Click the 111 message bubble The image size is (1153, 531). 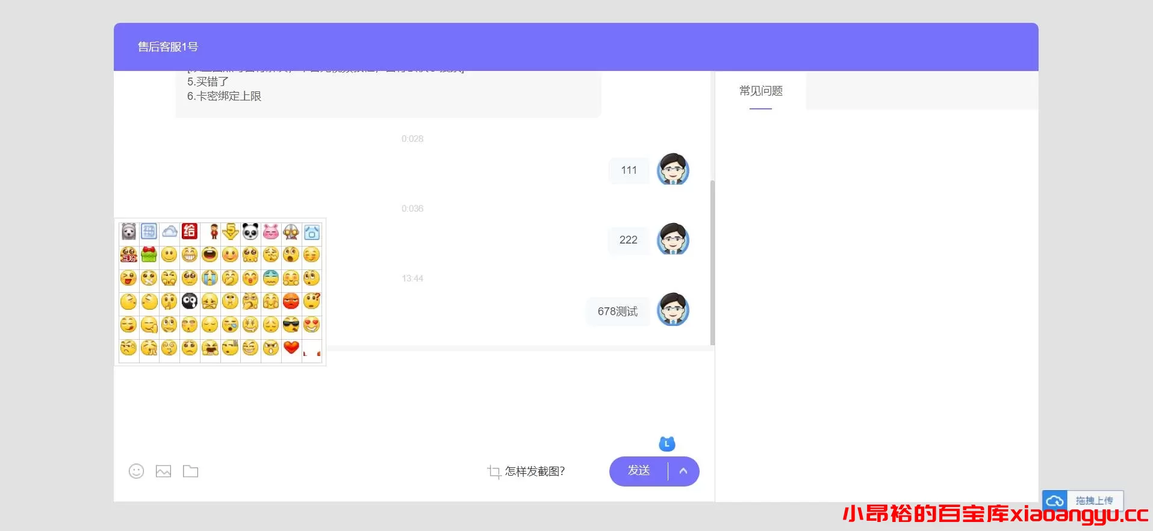pyautogui.click(x=629, y=170)
